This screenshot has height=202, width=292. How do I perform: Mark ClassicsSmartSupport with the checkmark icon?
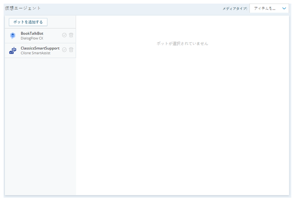(x=64, y=50)
